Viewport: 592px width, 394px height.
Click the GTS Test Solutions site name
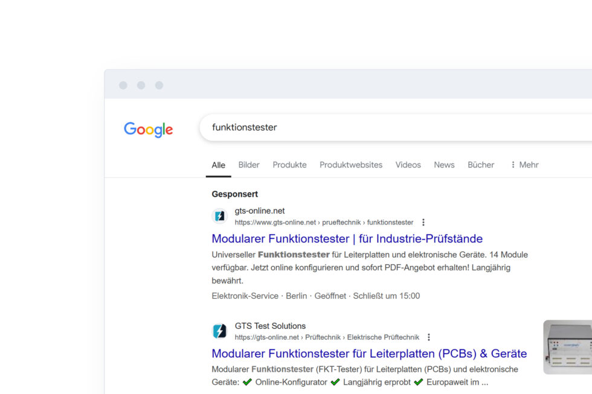coord(271,326)
